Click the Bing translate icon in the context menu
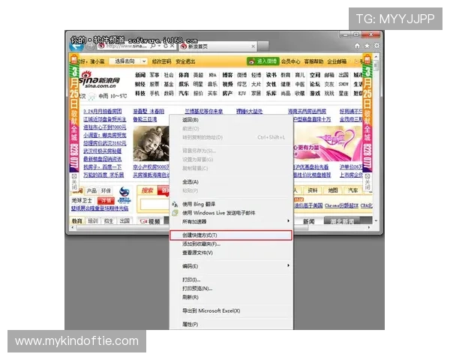The image size is (450, 360). tap(175, 205)
